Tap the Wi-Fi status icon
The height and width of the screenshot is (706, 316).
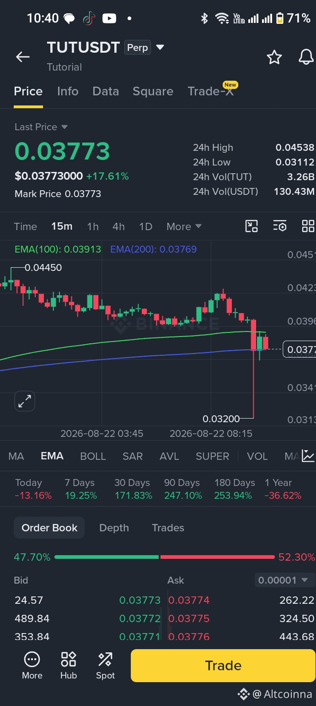point(222,18)
